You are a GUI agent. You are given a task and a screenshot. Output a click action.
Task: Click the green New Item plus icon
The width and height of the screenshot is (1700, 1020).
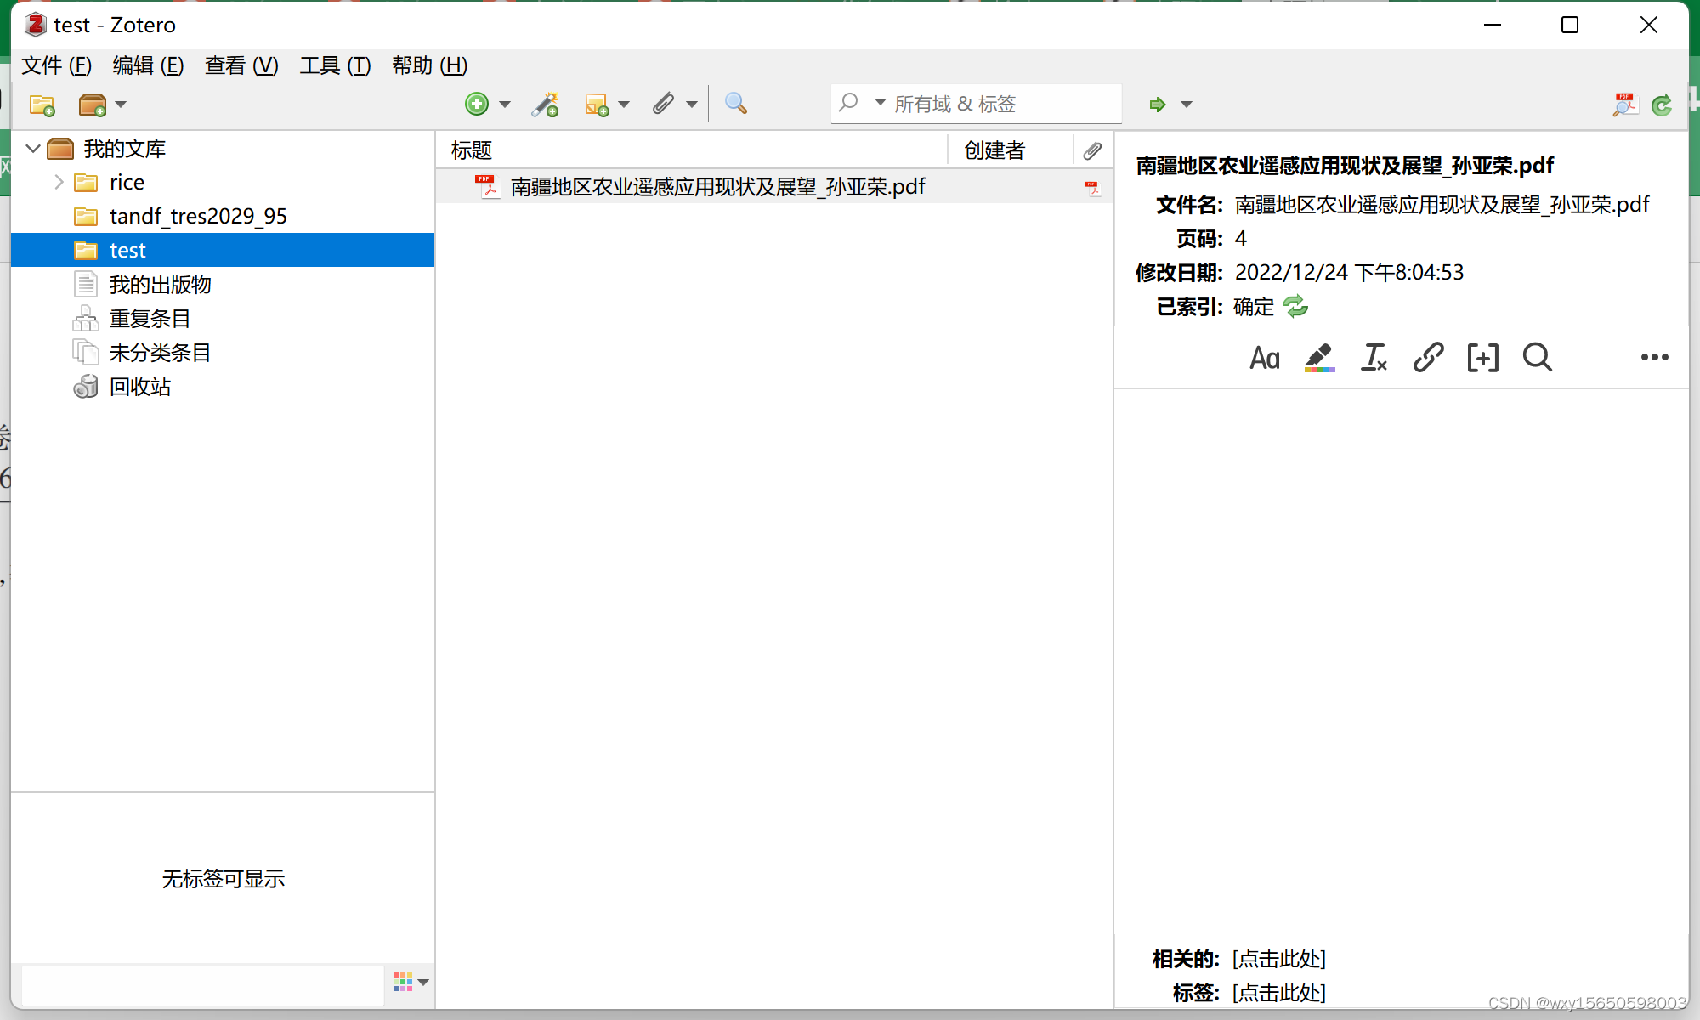click(x=477, y=104)
